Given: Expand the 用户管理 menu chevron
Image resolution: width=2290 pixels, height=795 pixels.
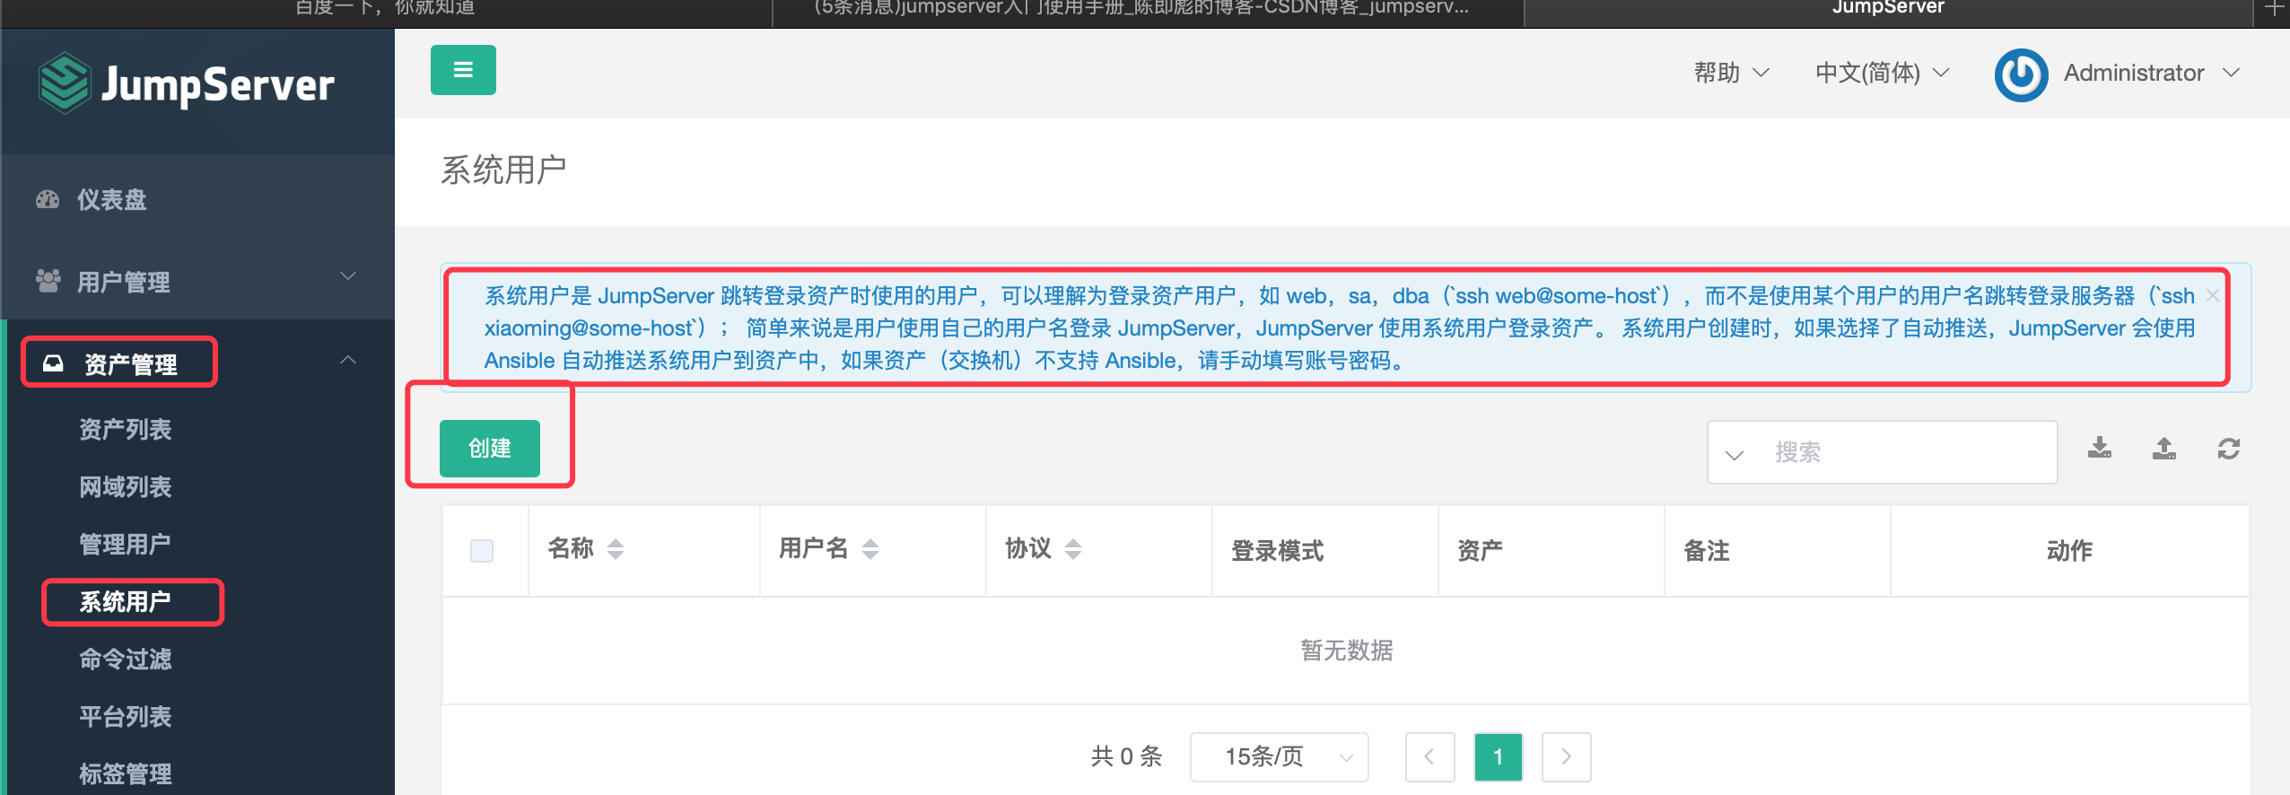Looking at the screenshot, I should point(348,275).
